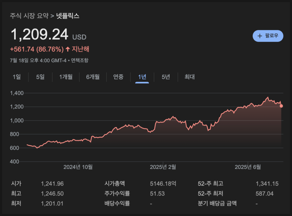Click the 52-주 최고 value 1,341.15

[267, 184]
